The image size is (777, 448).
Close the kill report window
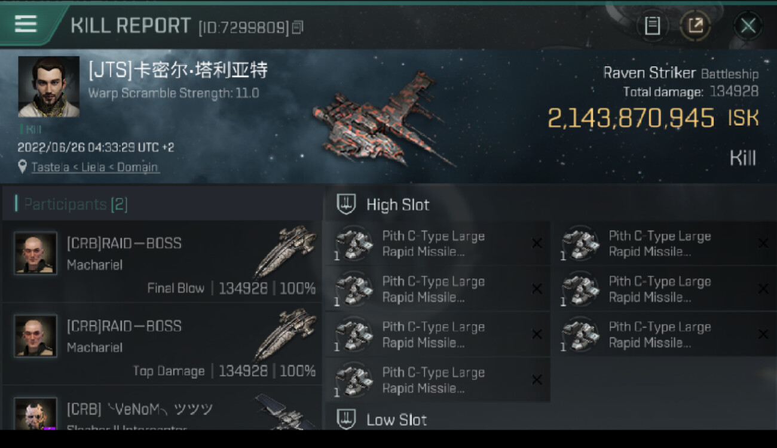[x=748, y=26]
